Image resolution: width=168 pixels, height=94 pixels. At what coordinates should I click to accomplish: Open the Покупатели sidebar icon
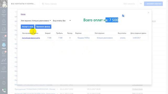click(x=4, y=30)
